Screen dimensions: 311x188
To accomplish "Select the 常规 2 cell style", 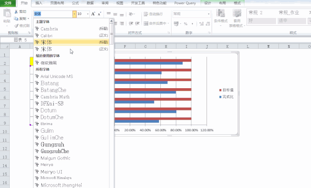I will [261, 13].
